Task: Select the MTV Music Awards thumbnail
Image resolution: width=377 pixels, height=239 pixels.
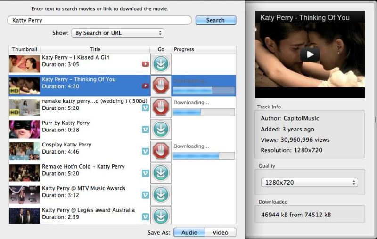Action: pyautogui.click(x=25, y=195)
